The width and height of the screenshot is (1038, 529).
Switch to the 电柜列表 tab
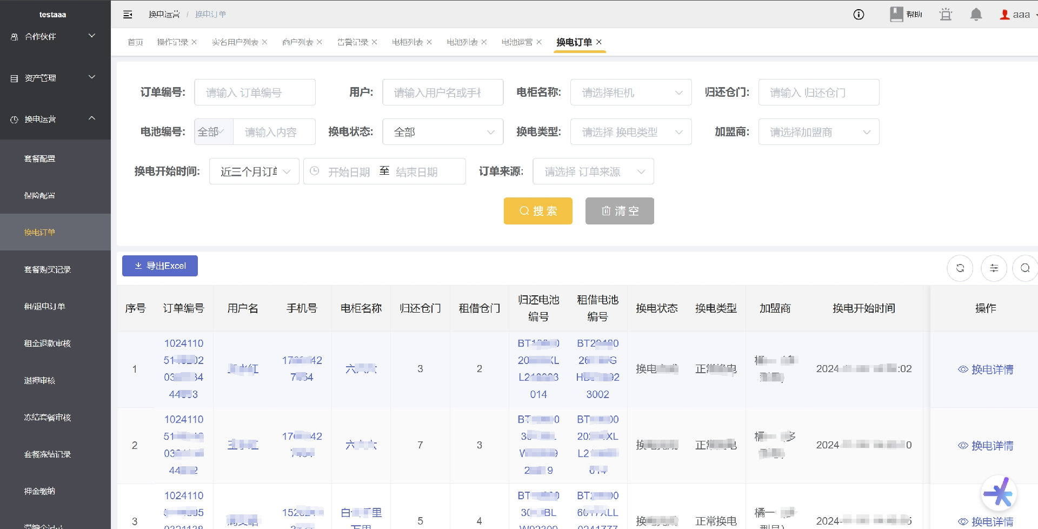pos(407,42)
